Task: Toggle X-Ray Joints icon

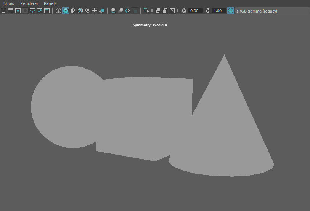Action: (172, 11)
